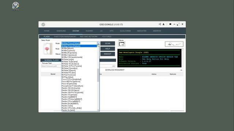Open the GSD desktop shortcut icon
The image size is (234, 131).
(15, 7)
